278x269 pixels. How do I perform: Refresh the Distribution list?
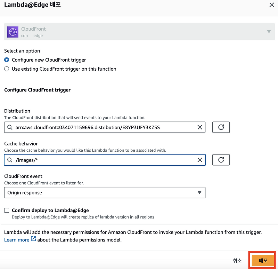[221, 127]
